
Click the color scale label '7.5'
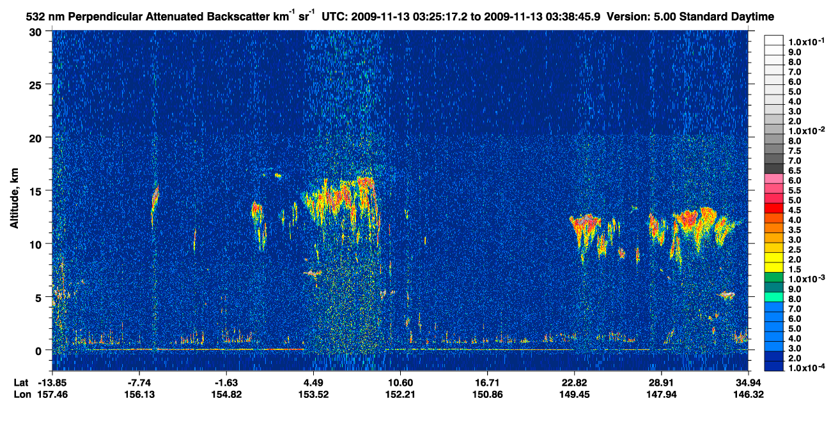[x=795, y=151]
